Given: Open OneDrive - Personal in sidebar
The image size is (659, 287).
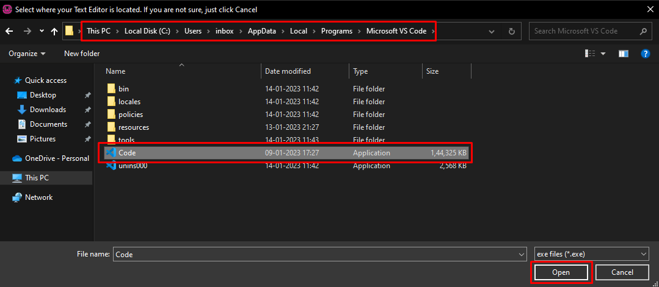Looking at the screenshot, I should pos(51,158).
